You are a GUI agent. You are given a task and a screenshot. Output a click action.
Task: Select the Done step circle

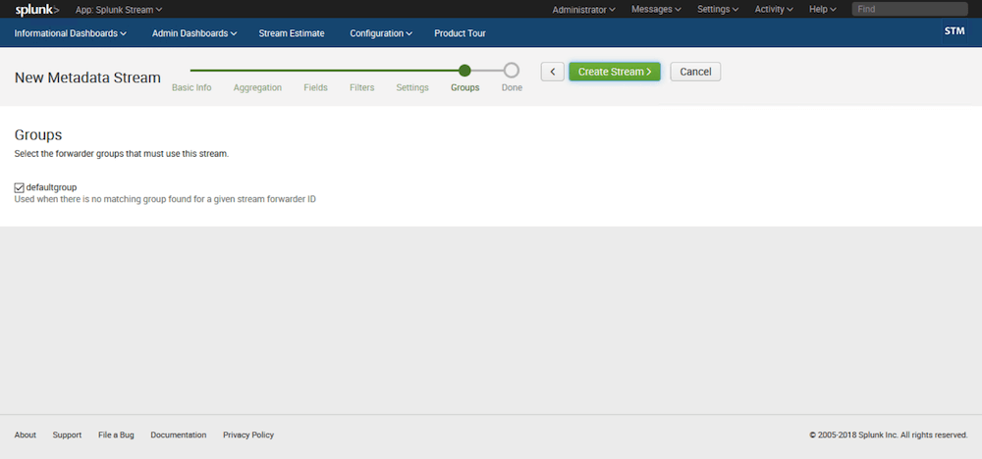(512, 70)
